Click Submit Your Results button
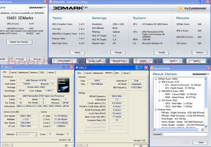211x147 pixels. pos(20,42)
